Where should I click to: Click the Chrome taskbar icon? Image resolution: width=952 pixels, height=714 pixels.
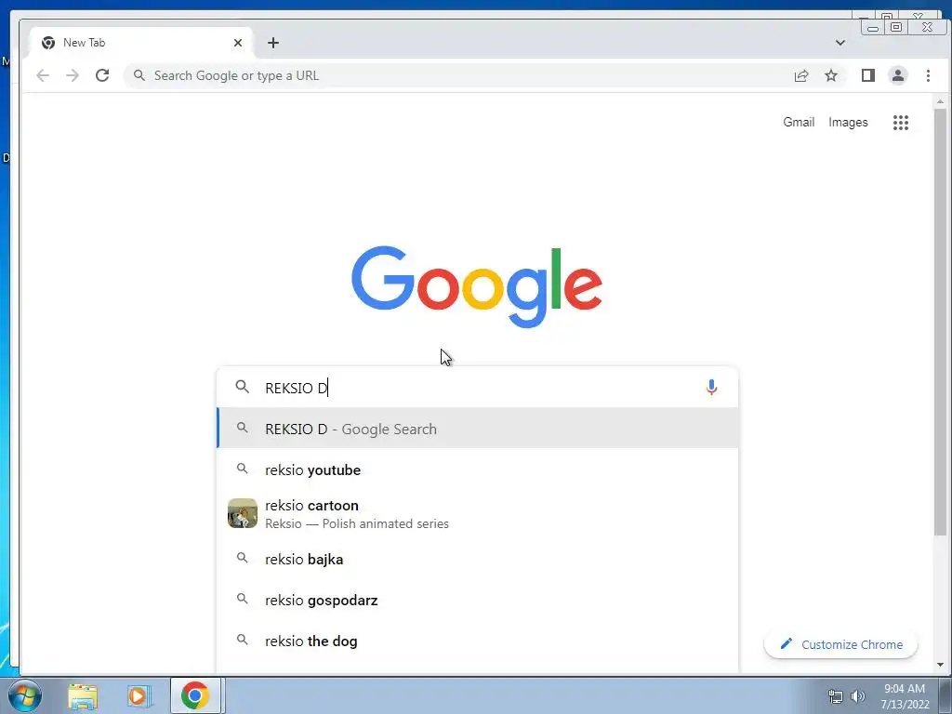(195, 695)
